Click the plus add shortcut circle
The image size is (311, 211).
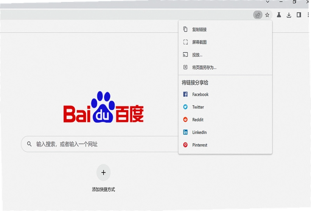point(103,173)
